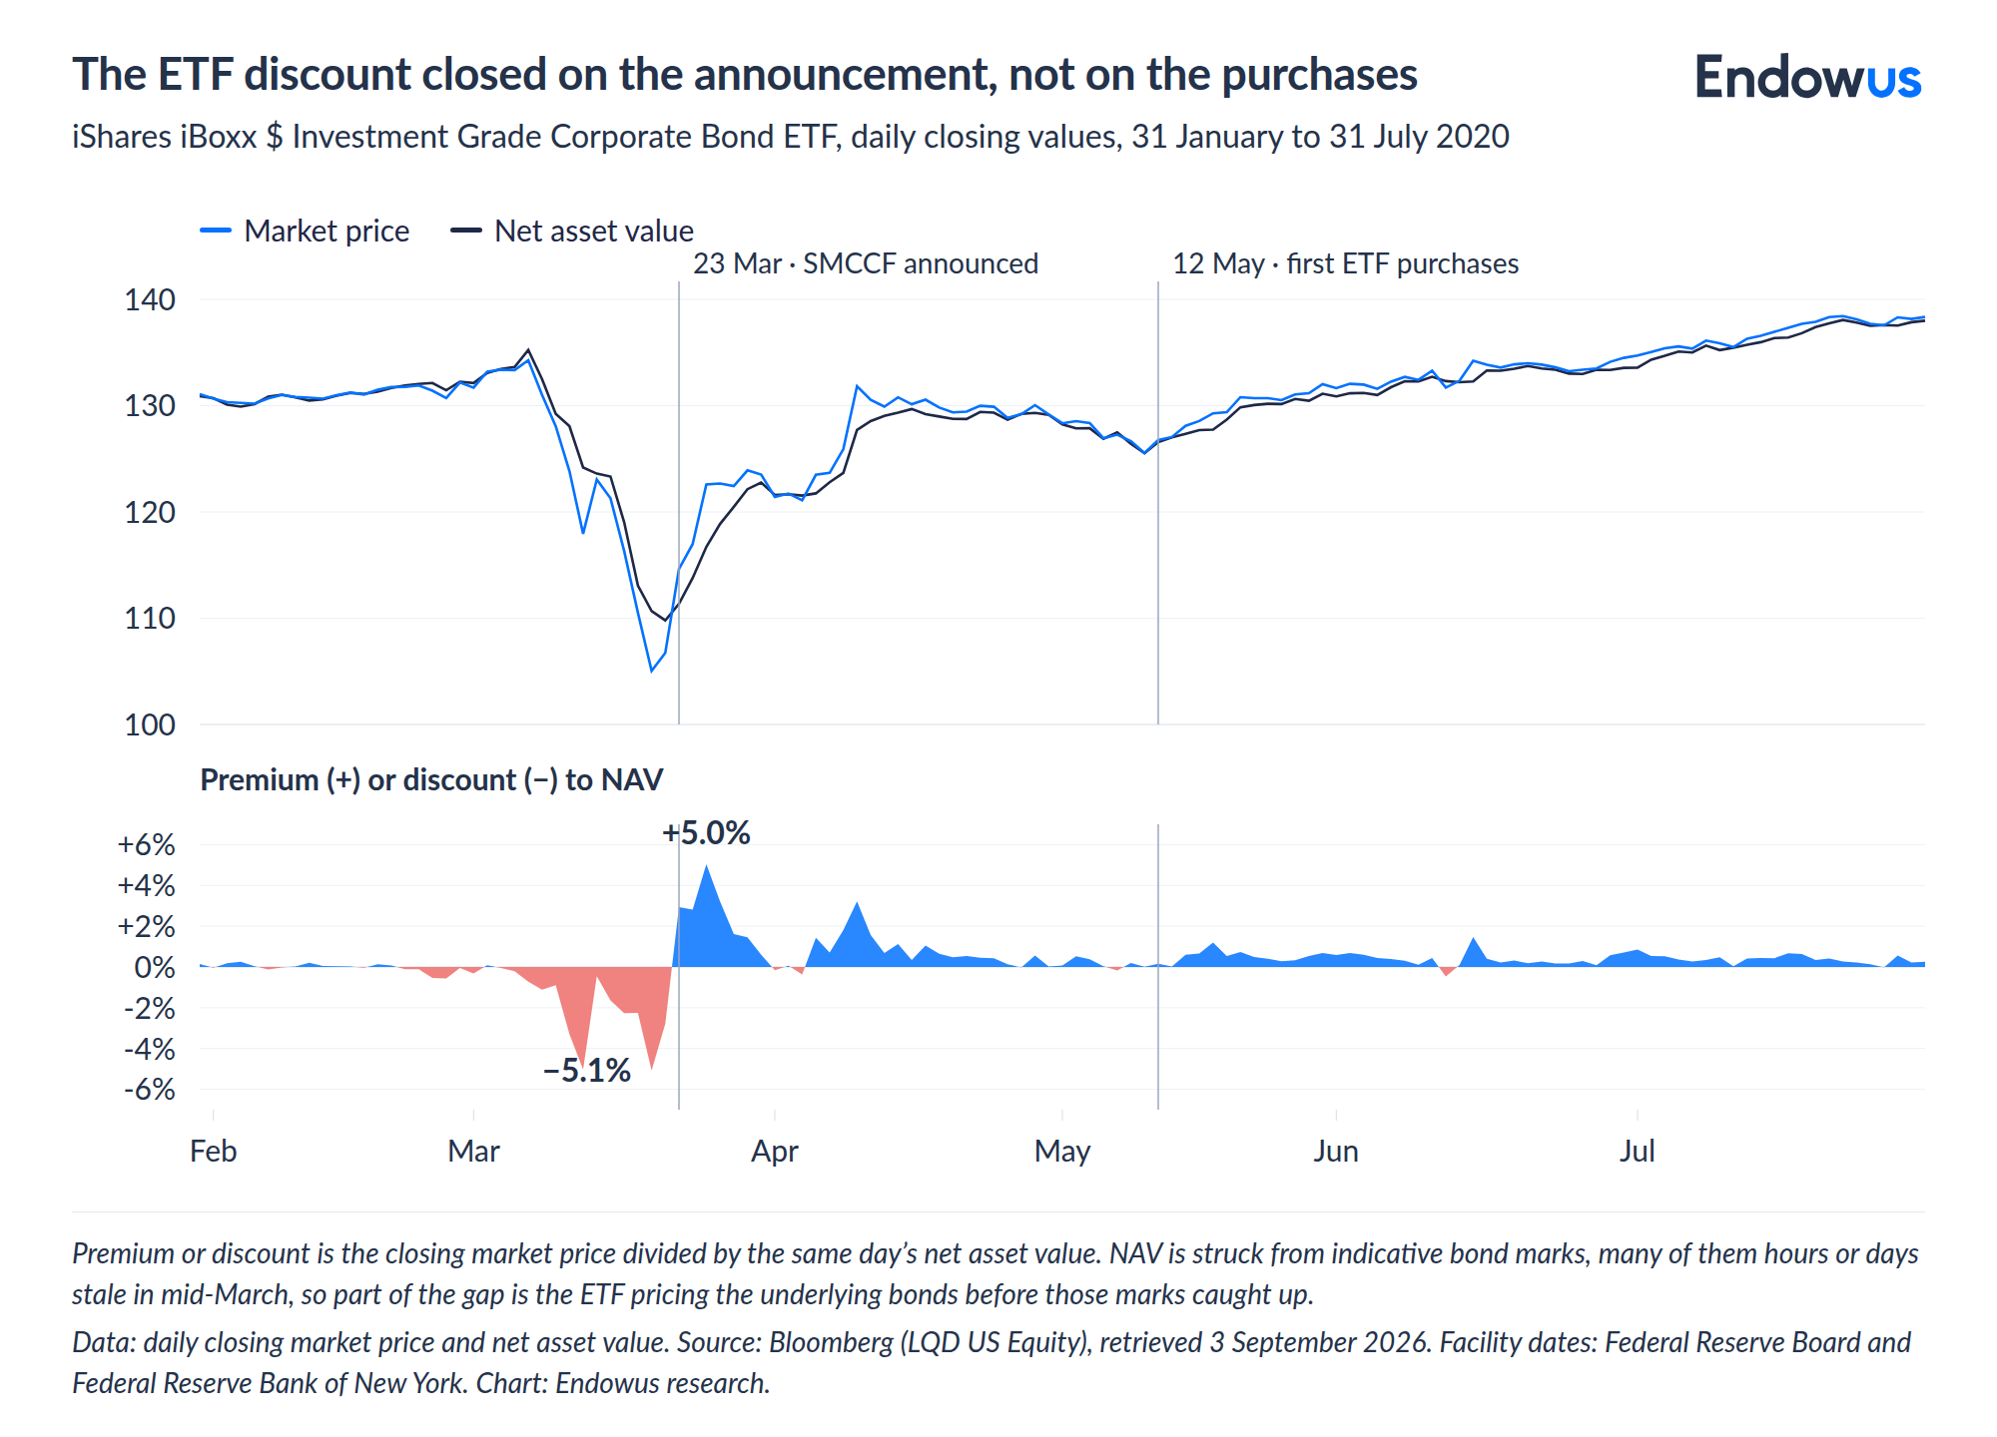
Task: Click the Apr x-axis label
Action: [x=775, y=1152]
